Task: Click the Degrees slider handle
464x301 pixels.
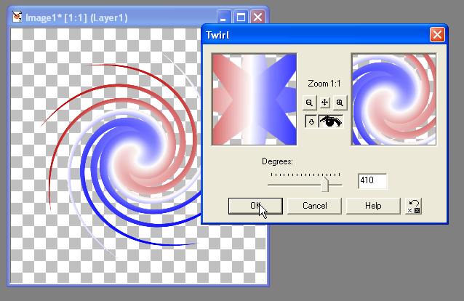Action: coord(325,184)
